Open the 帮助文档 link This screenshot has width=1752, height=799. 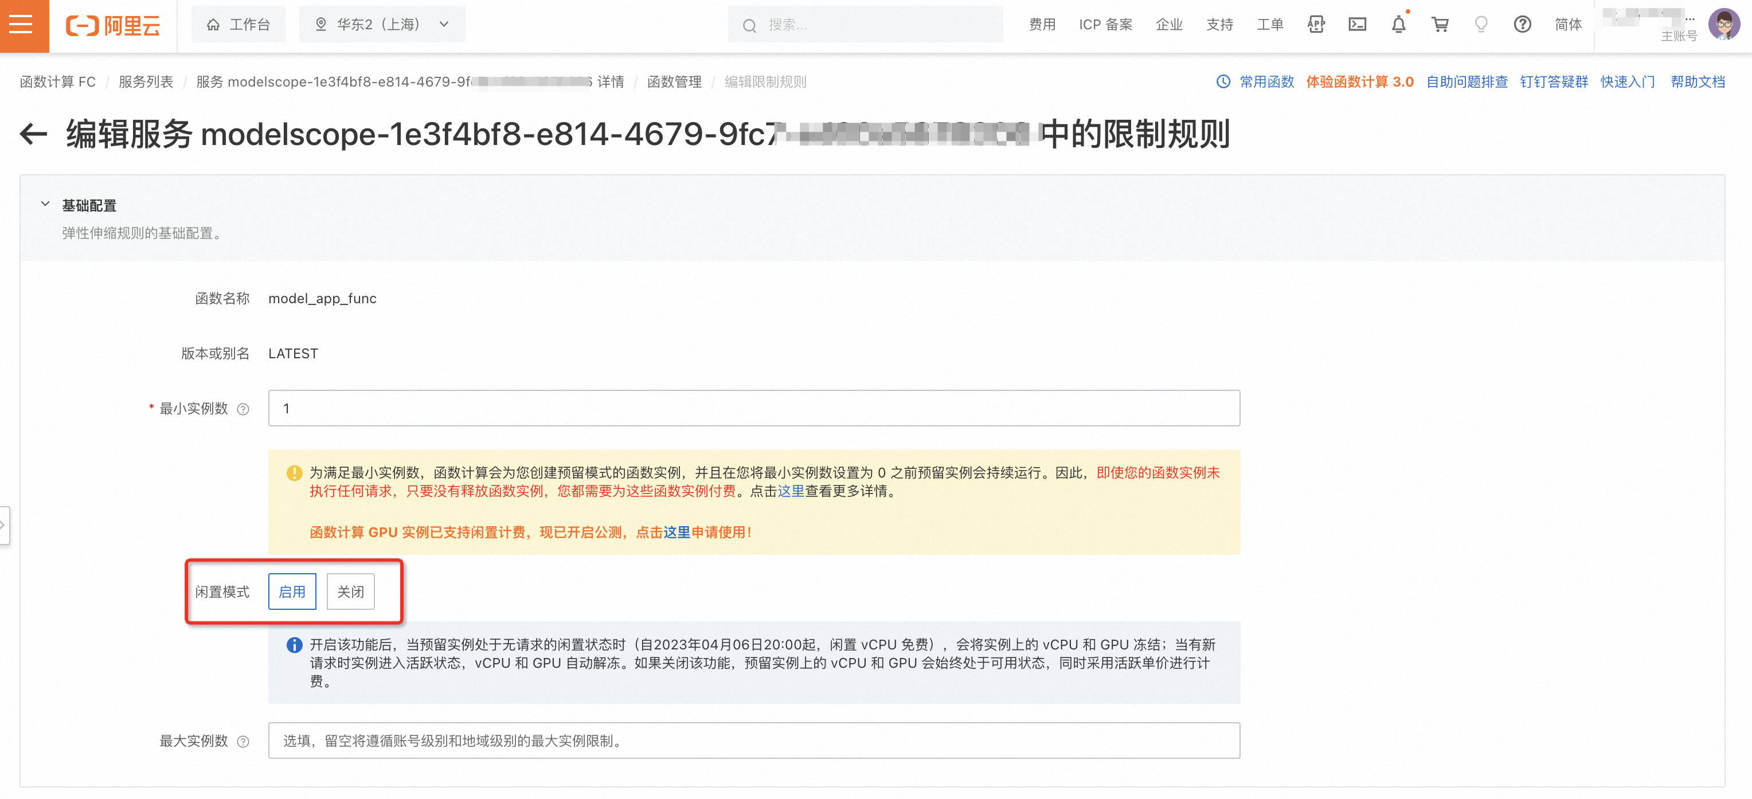click(x=1698, y=81)
